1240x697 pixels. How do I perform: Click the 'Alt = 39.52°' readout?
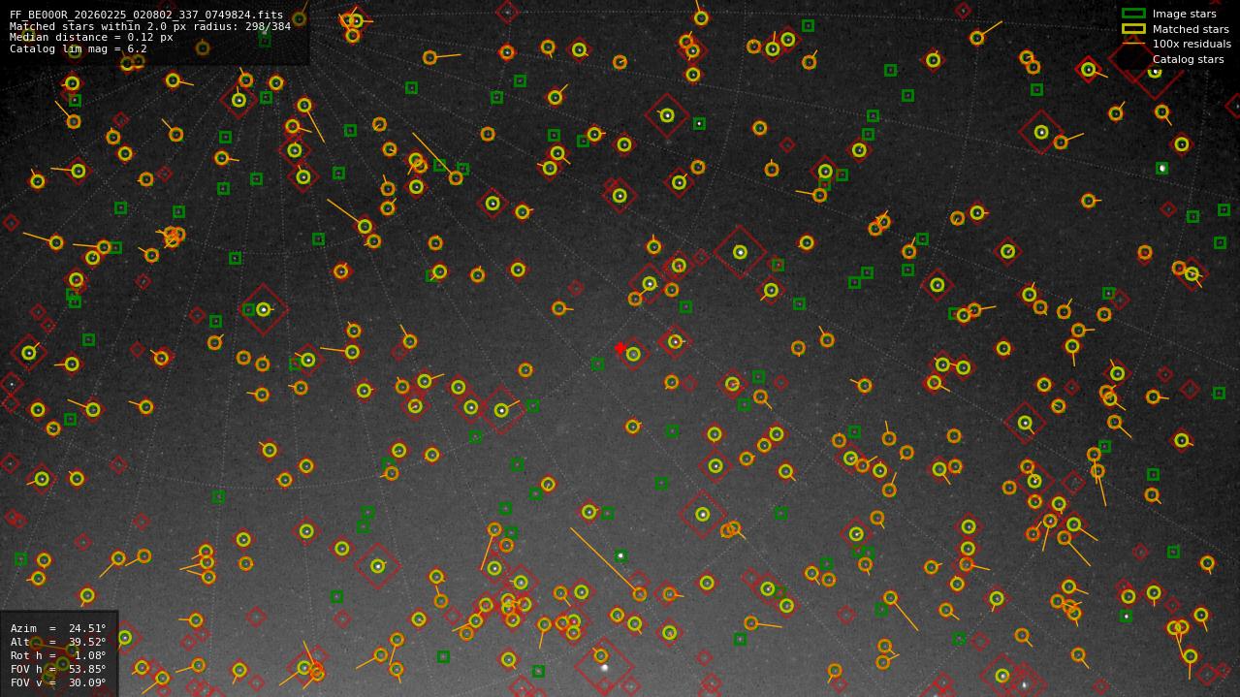pyautogui.click(x=58, y=642)
